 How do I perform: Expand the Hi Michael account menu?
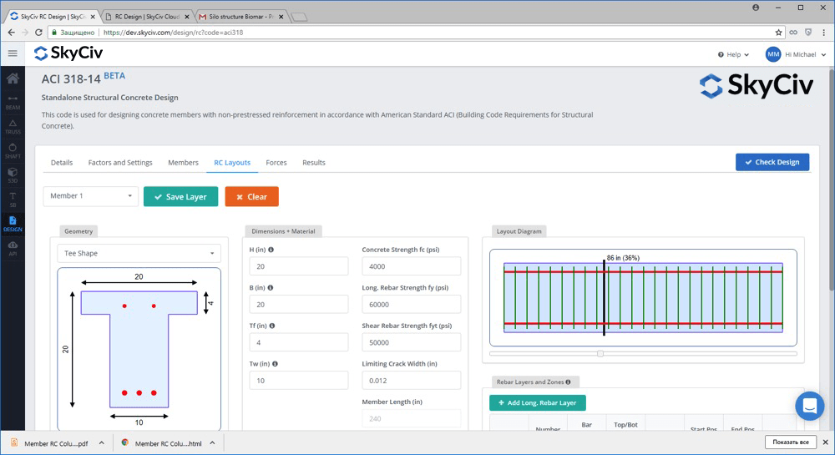805,54
